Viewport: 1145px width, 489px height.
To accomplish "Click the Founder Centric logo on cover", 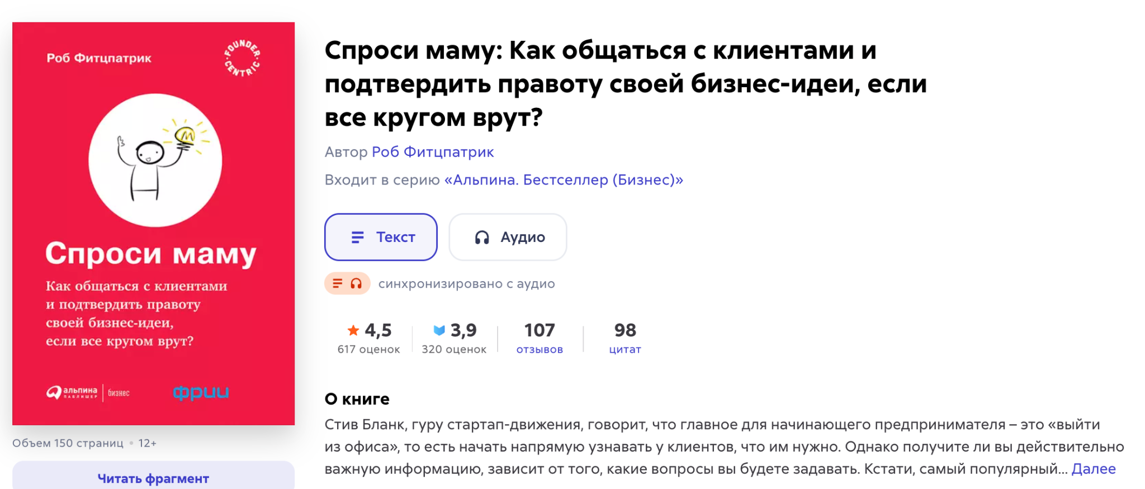I will (x=242, y=58).
